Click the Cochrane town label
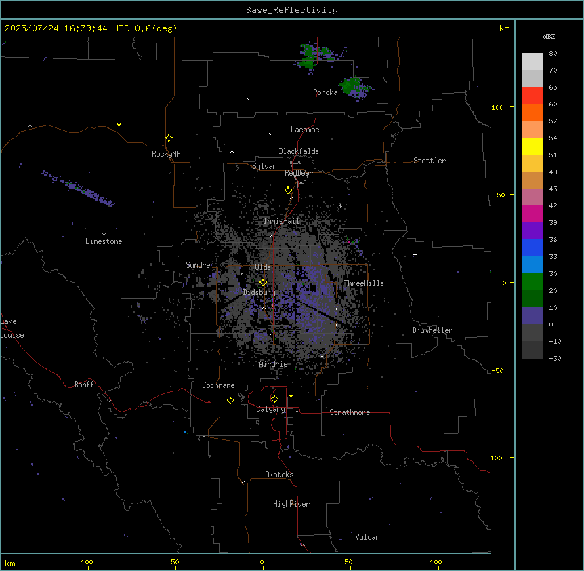 click(x=218, y=385)
